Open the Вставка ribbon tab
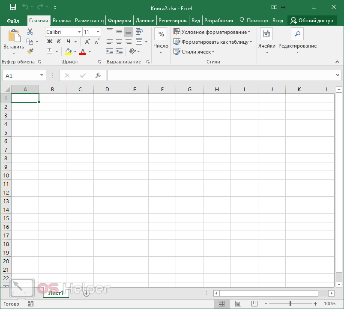 point(62,21)
